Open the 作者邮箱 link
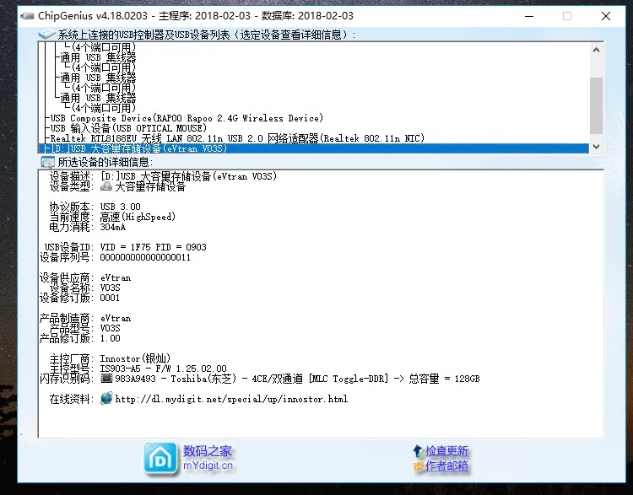This screenshot has width=633, height=495. (x=446, y=466)
